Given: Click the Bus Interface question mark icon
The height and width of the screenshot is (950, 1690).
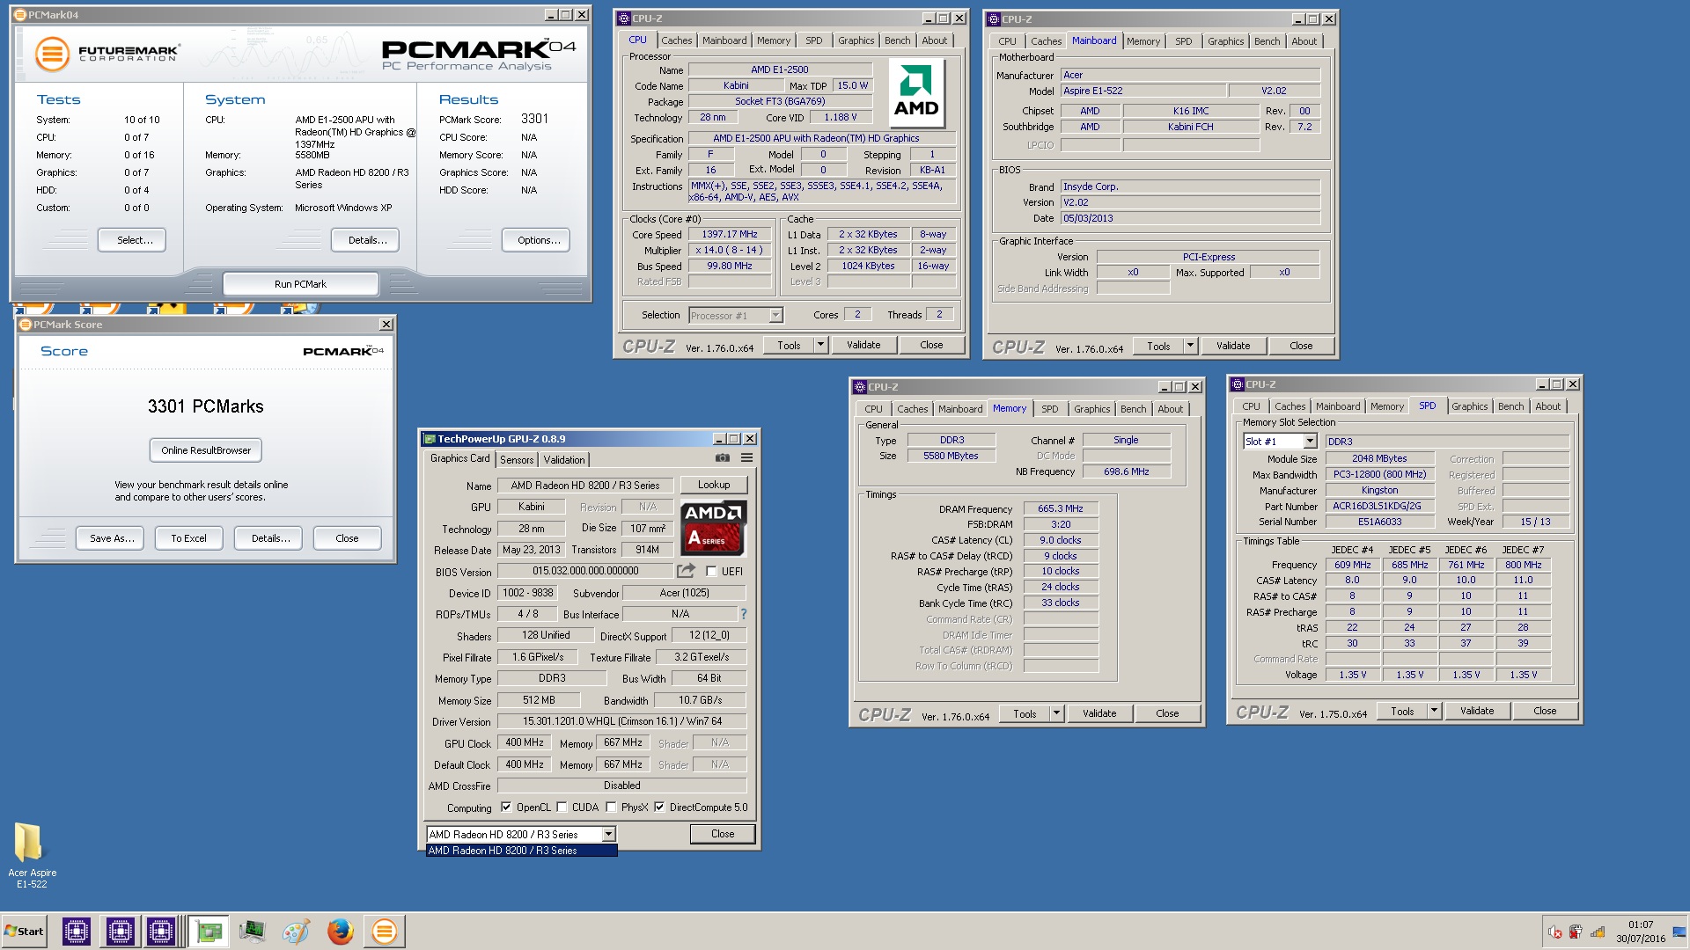Looking at the screenshot, I should [x=743, y=614].
